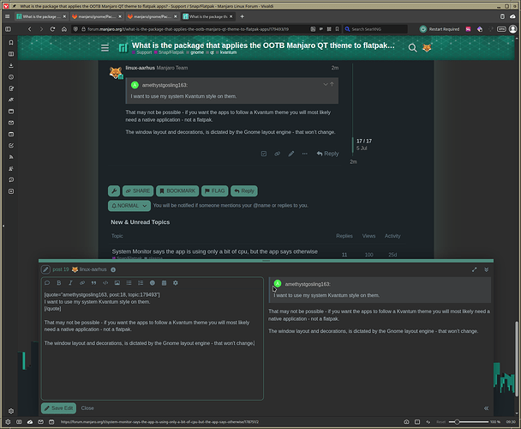Viewport: 521px width, 429px height.
Task: Open the History panel in the Vivaldi sidebar
Action: (11, 77)
